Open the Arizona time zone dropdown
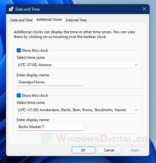This screenshot has width=156, height=163. coord(78,65)
